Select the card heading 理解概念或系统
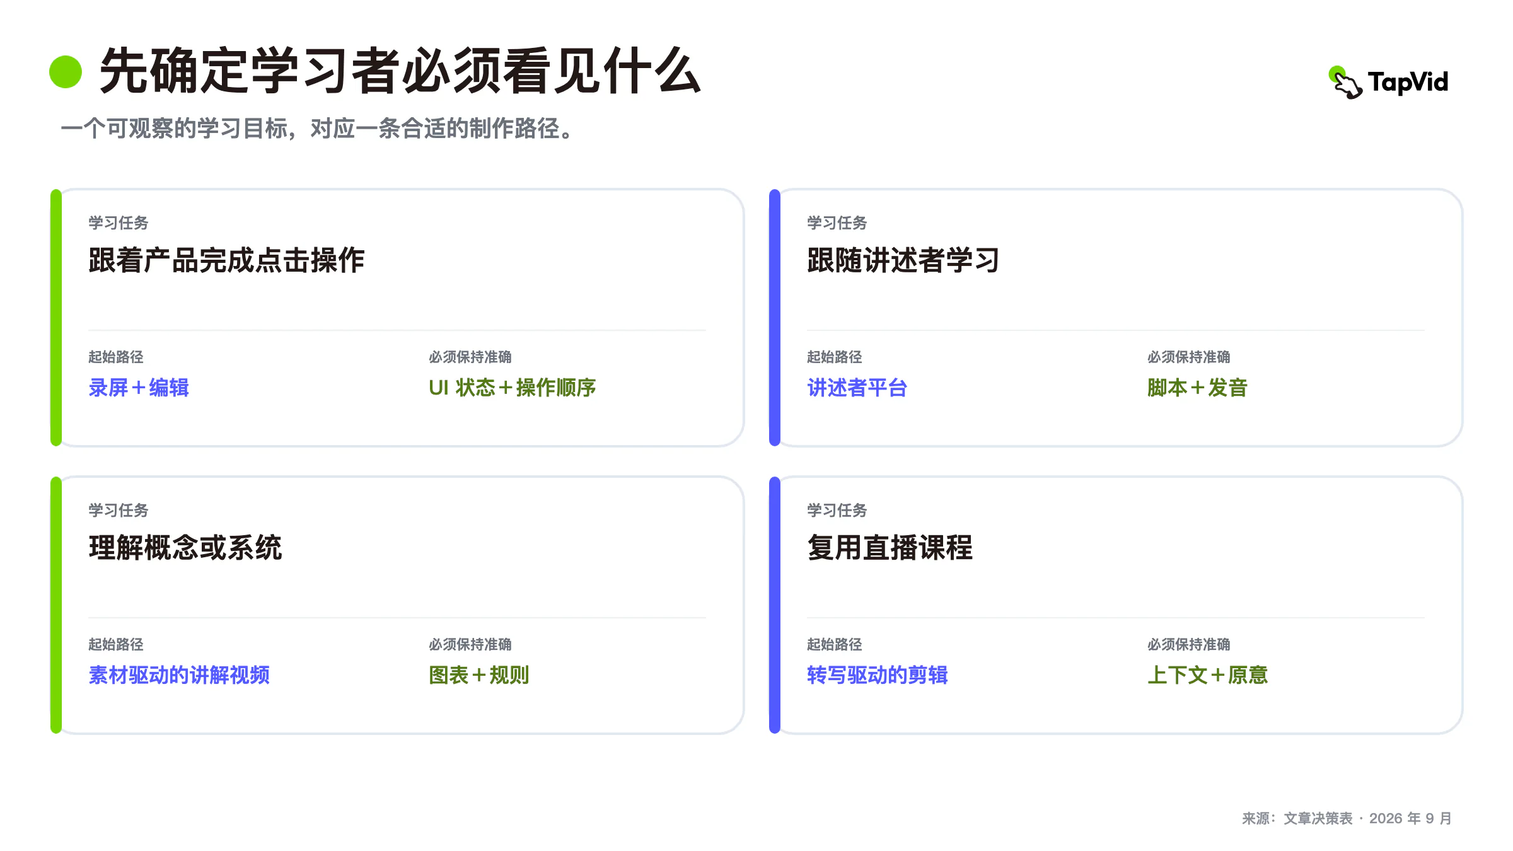Viewport: 1513px width, 851px height. (x=185, y=548)
